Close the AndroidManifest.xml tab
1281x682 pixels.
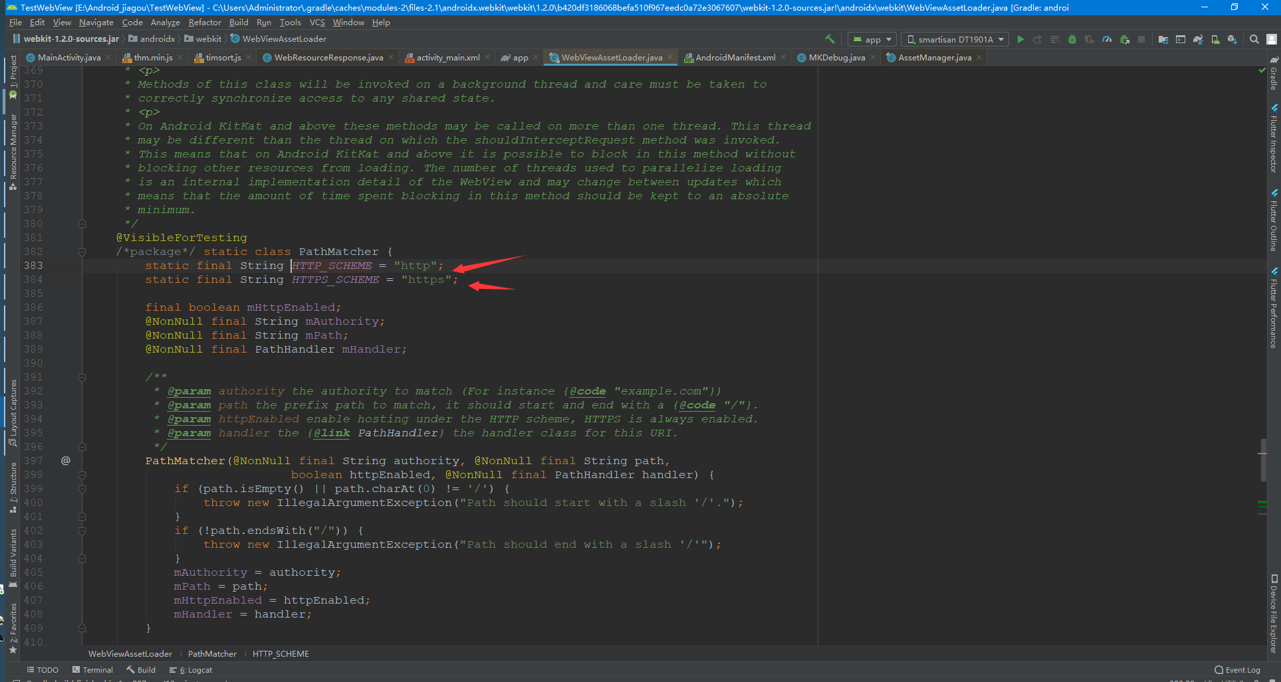783,58
